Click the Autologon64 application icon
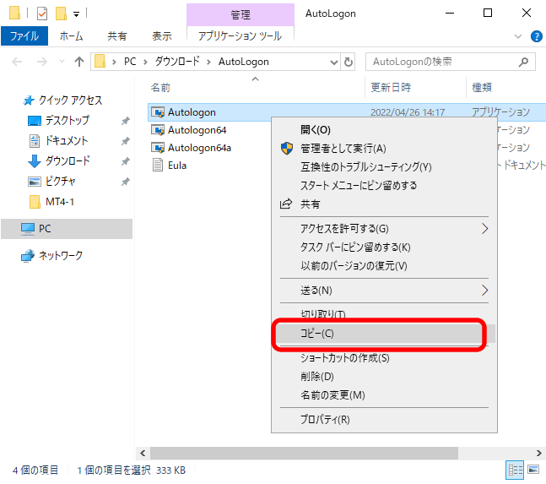The width and height of the screenshot is (546, 484). [x=158, y=130]
